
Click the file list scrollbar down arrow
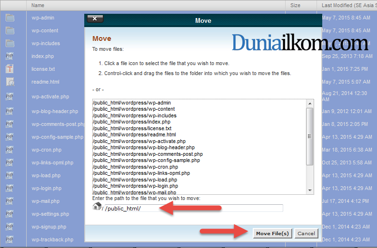coord(310,191)
